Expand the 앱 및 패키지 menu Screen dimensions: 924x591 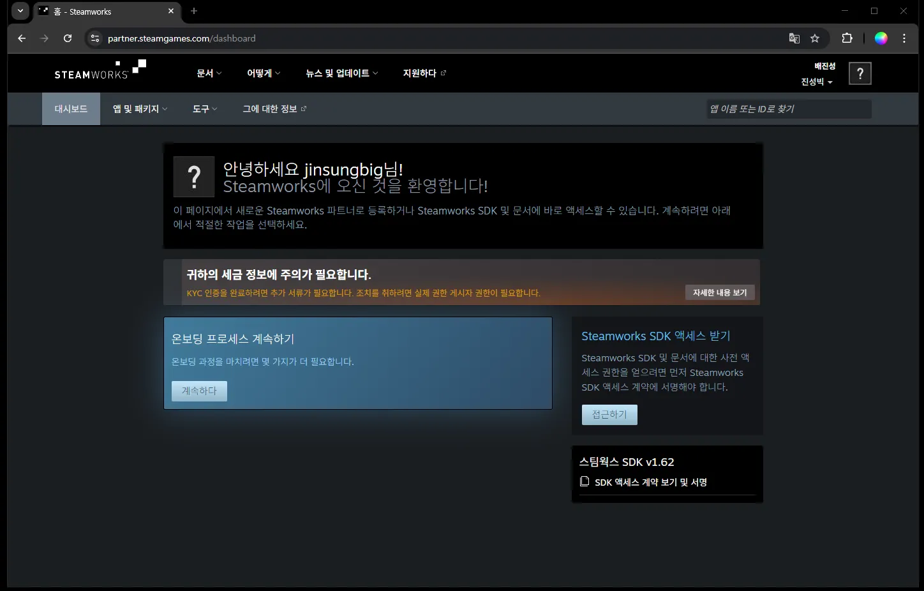(140, 109)
